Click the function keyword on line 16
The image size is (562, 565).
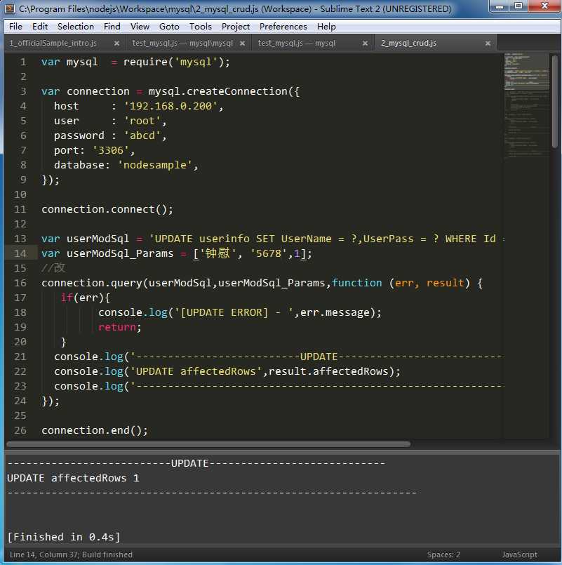click(x=356, y=283)
